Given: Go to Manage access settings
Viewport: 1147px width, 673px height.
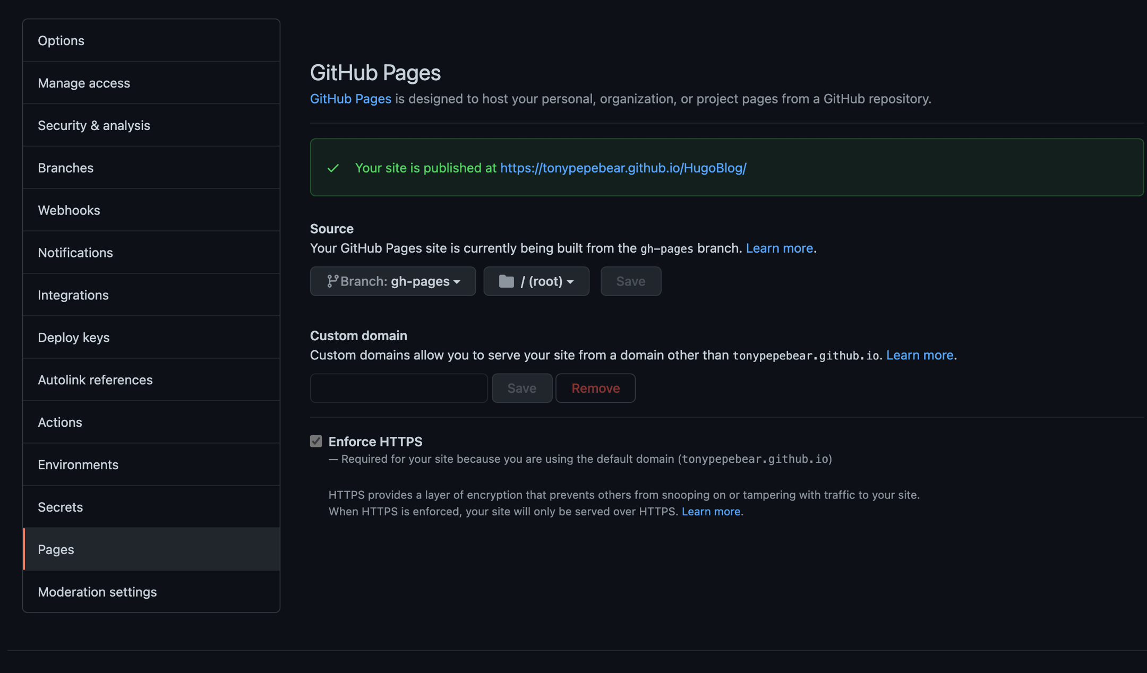Looking at the screenshot, I should 151,83.
